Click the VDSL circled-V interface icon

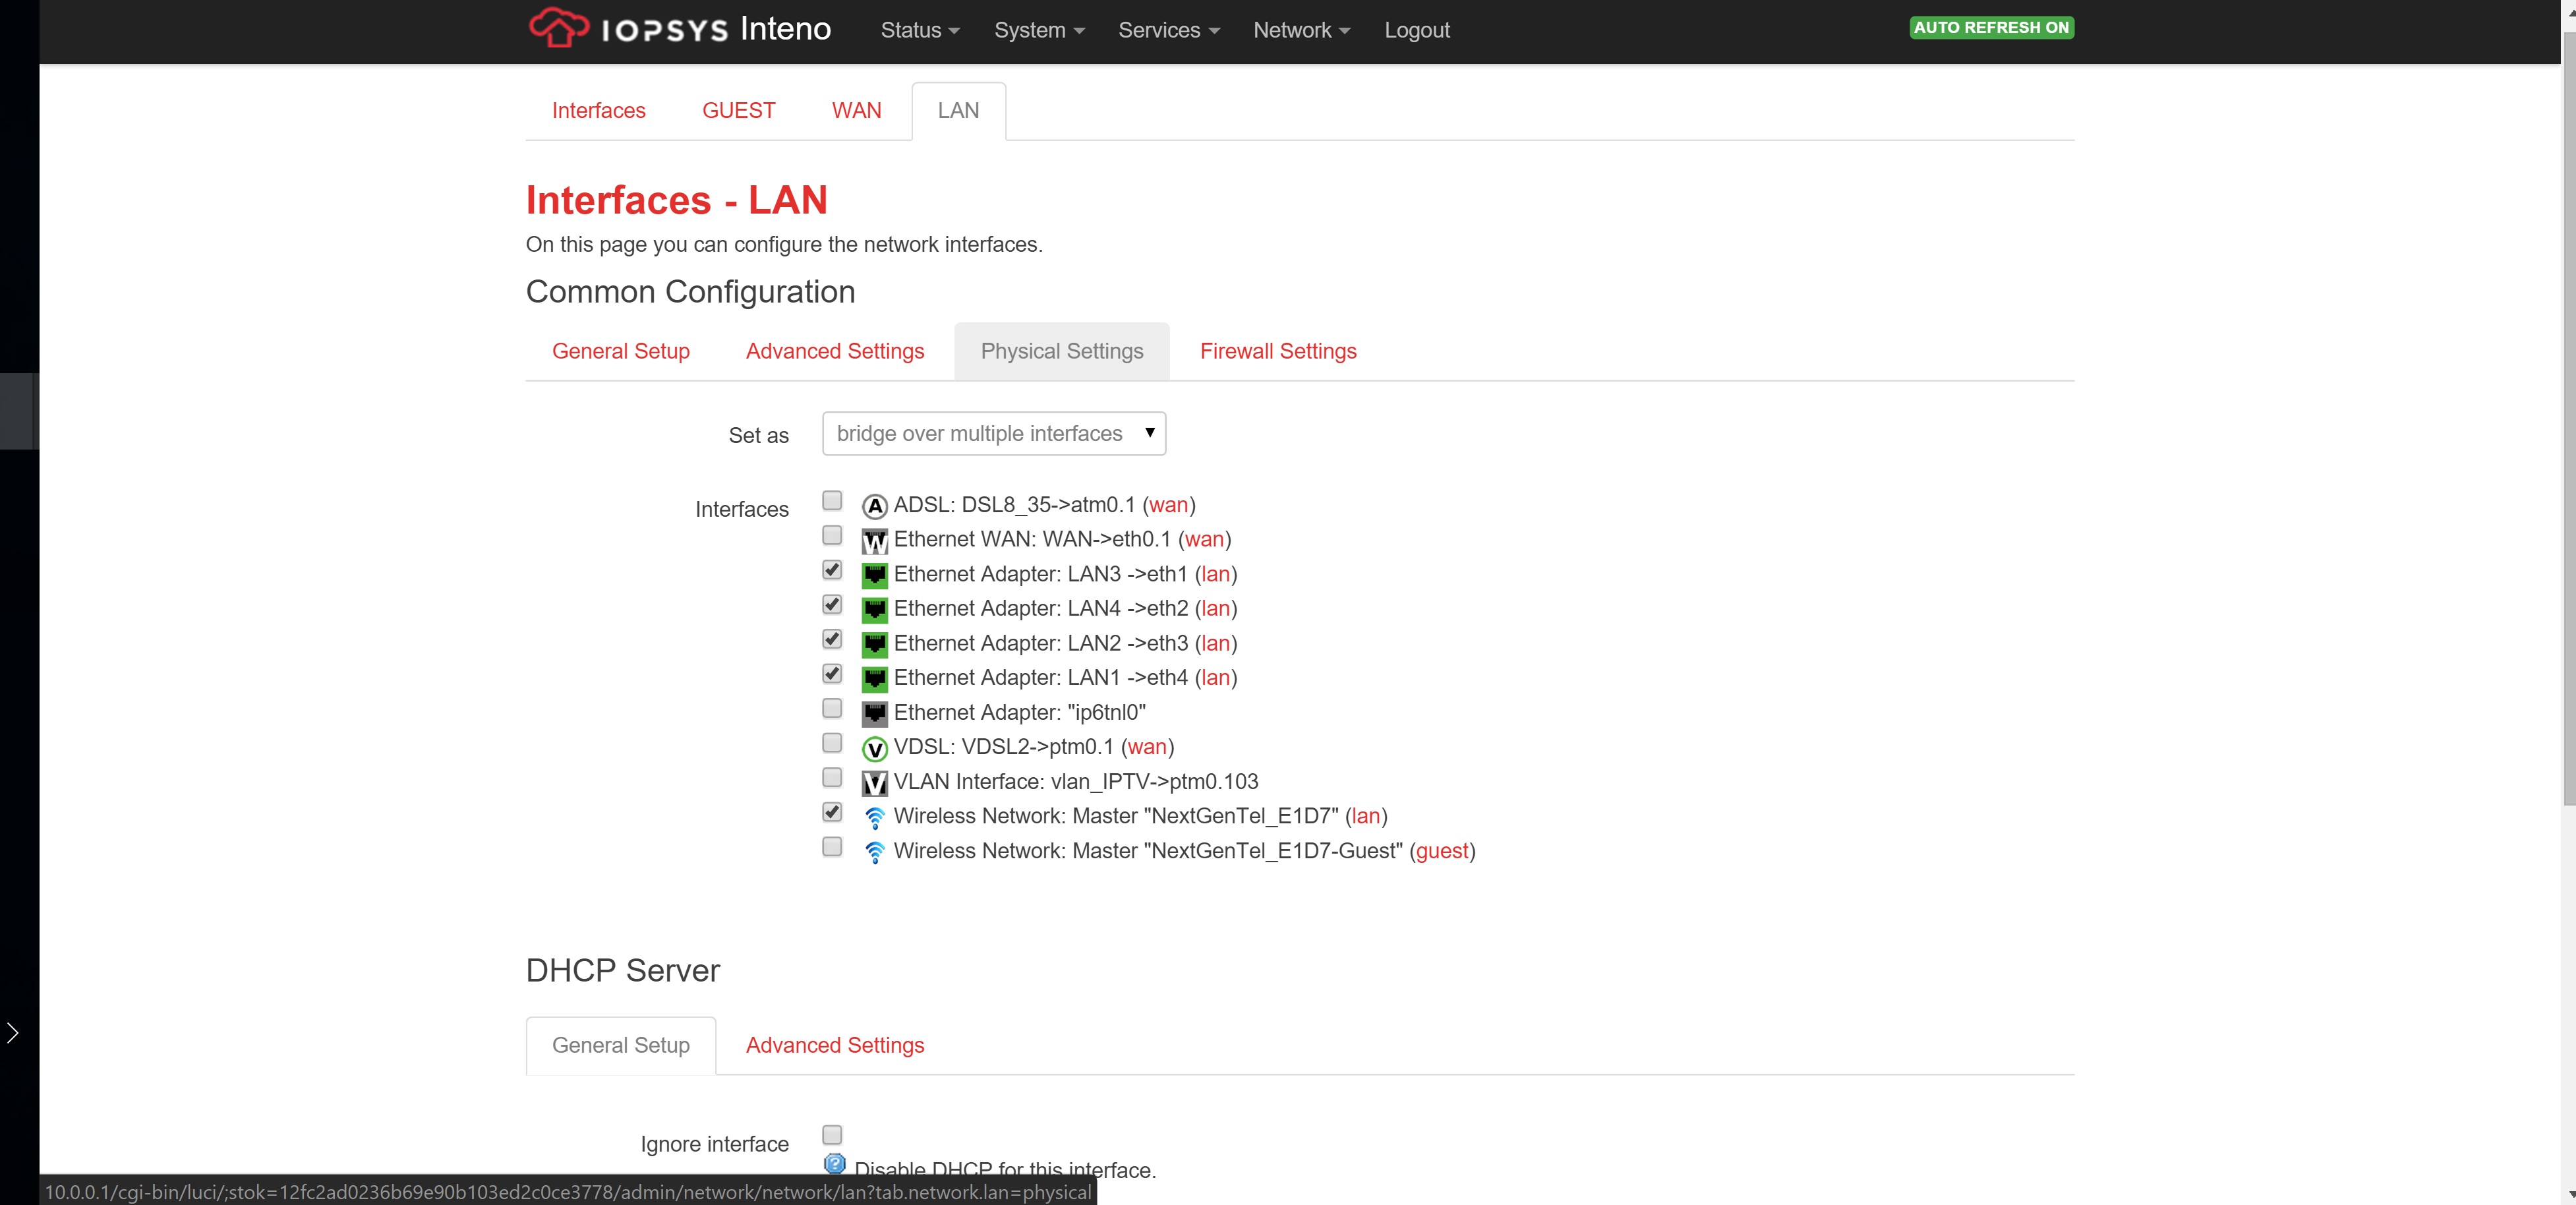[x=874, y=748]
